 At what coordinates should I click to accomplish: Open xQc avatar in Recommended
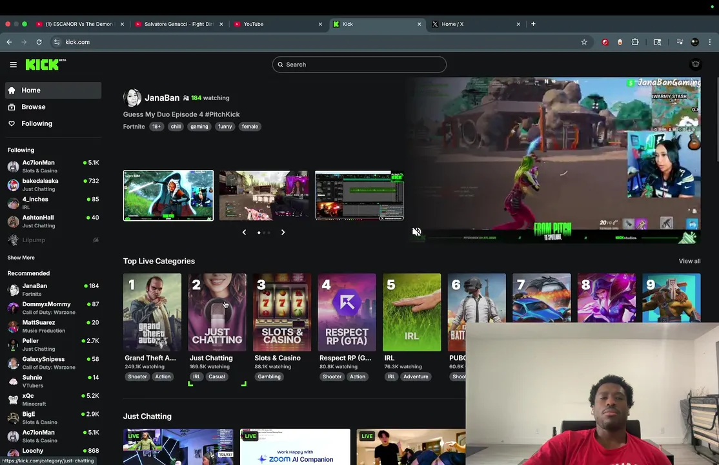(14, 399)
